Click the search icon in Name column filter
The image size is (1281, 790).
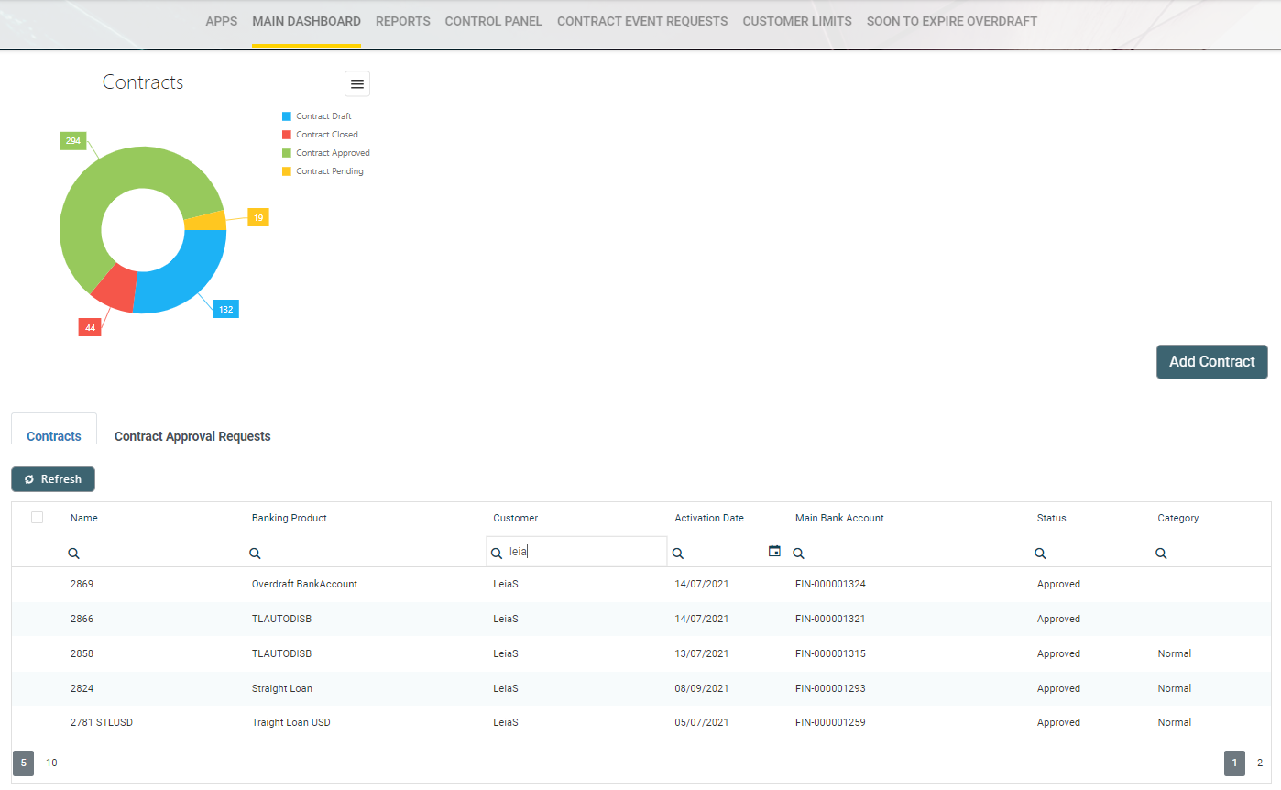click(x=74, y=554)
